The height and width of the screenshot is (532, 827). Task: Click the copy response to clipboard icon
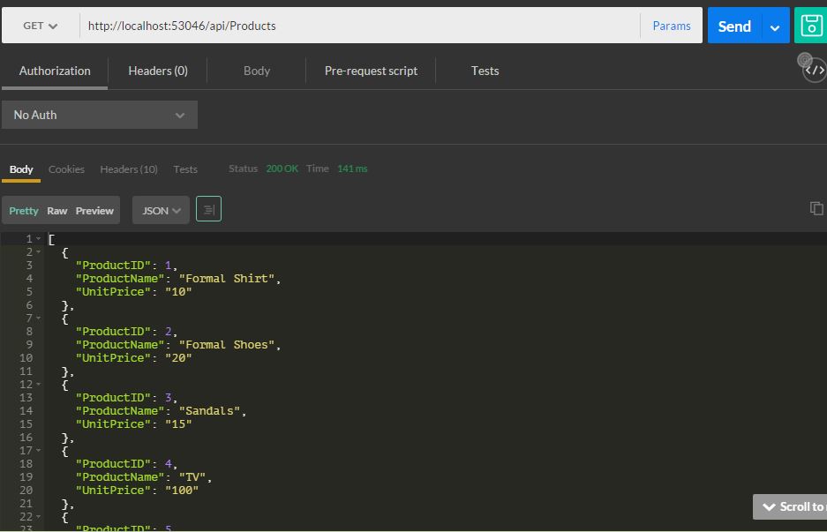coord(816,208)
